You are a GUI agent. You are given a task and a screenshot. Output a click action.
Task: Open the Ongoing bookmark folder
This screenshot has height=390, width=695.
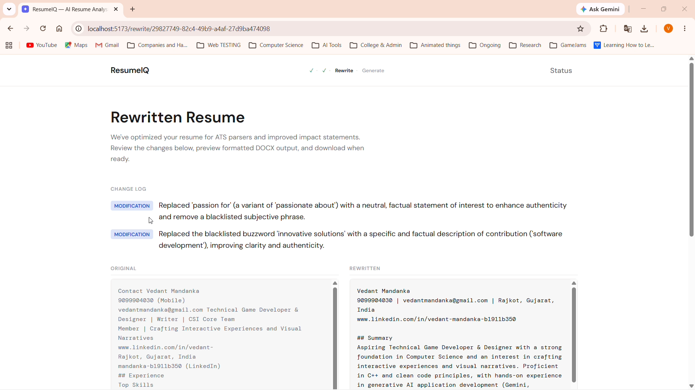click(485, 45)
